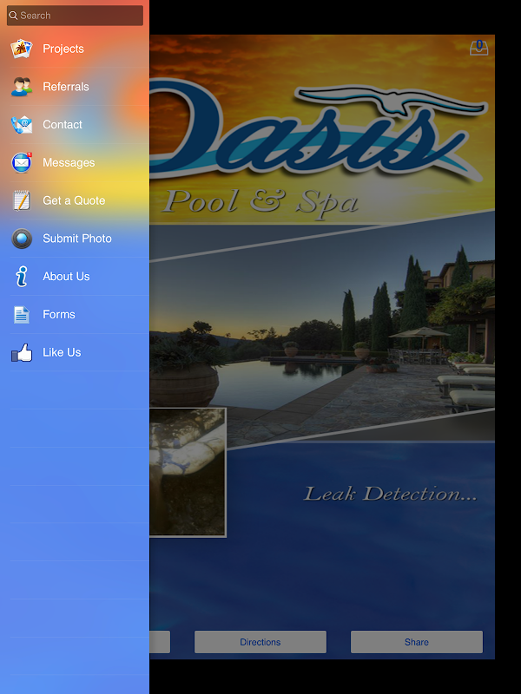This screenshot has height=694, width=521.
Task: Click the Contact phone and envelope icon
Action: coord(21,125)
